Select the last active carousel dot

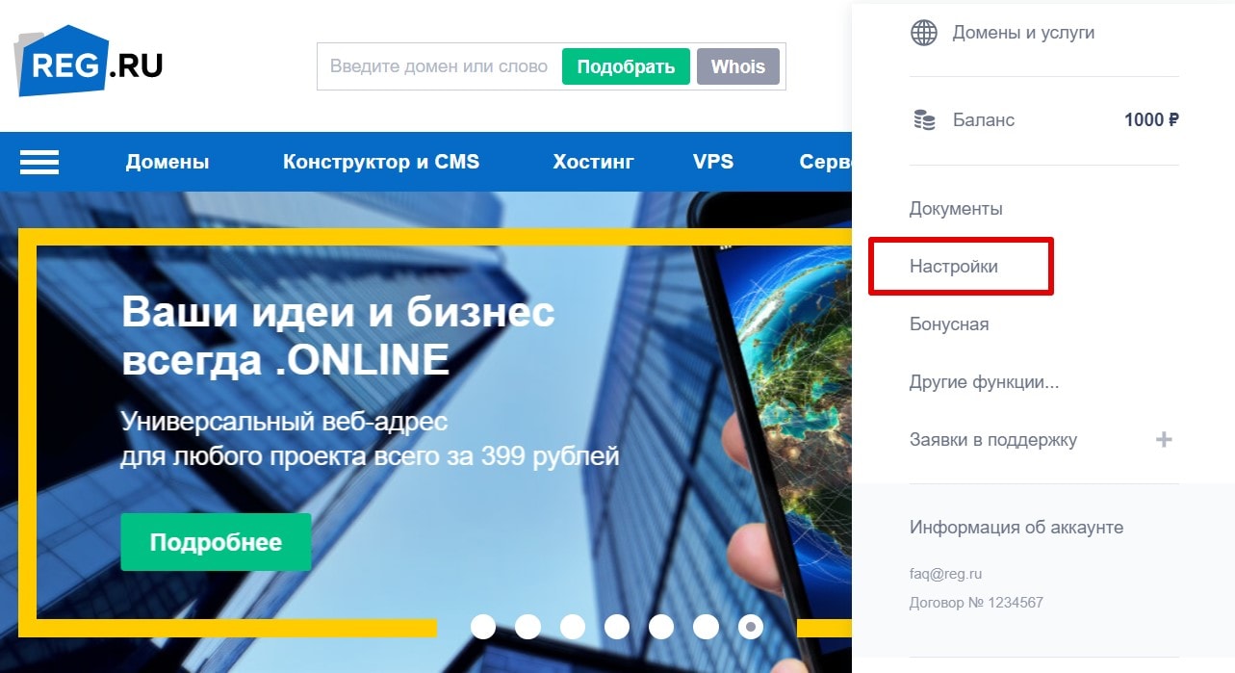751,627
